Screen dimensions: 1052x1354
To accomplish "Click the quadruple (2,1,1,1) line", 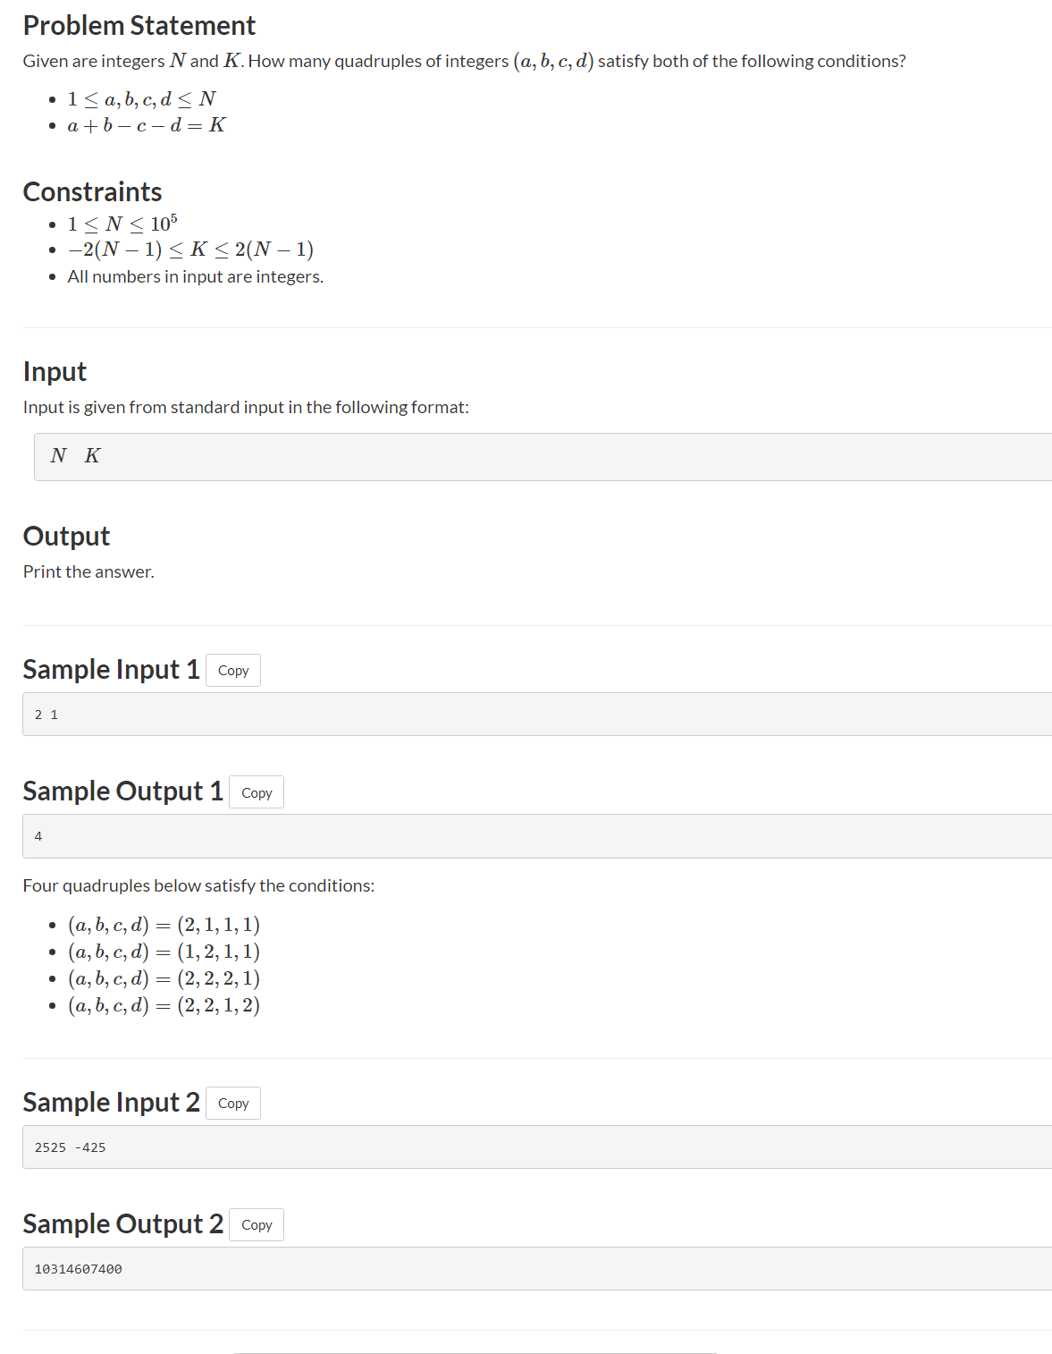I will (x=164, y=925).
